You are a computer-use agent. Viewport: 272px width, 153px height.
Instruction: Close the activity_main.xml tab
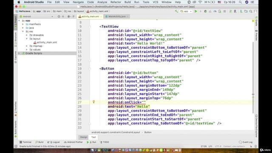pos(101,17)
